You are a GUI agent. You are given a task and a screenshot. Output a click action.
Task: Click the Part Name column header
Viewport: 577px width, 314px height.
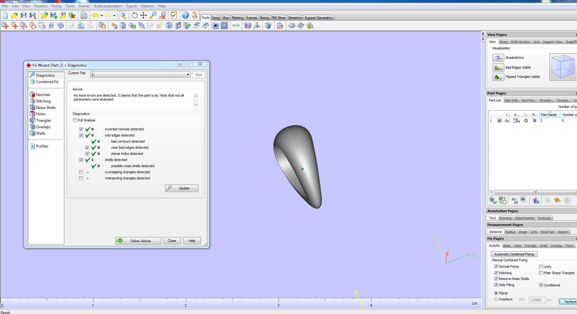550,115
